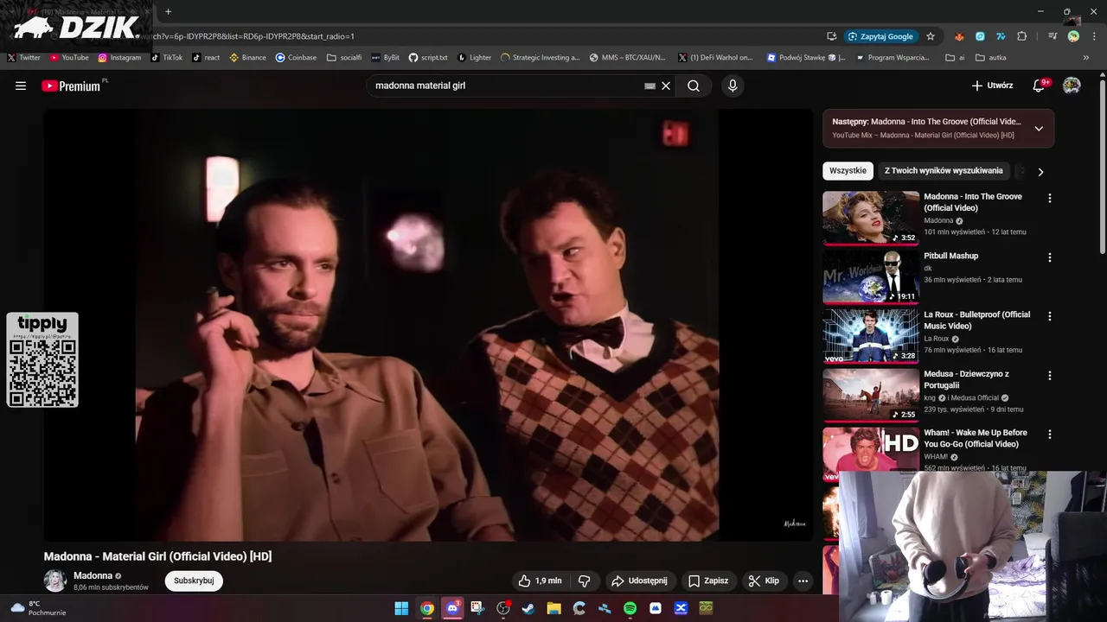Open Medusa Dziewczyno z Portugalii title
This screenshot has height=622, width=1107.
click(966, 379)
